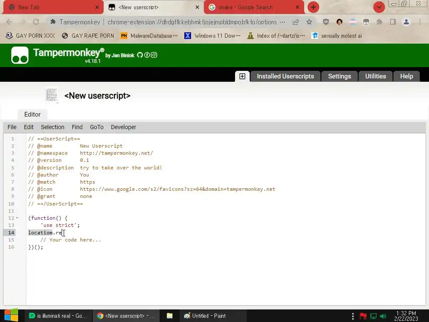Image resolution: width=429 pixels, height=322 pixels.
Task: Open the Index of /~dartz bookmark
Action: [276, 36]
